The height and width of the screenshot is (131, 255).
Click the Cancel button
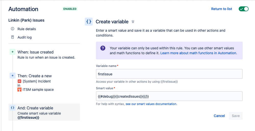(x=219, y=116)
